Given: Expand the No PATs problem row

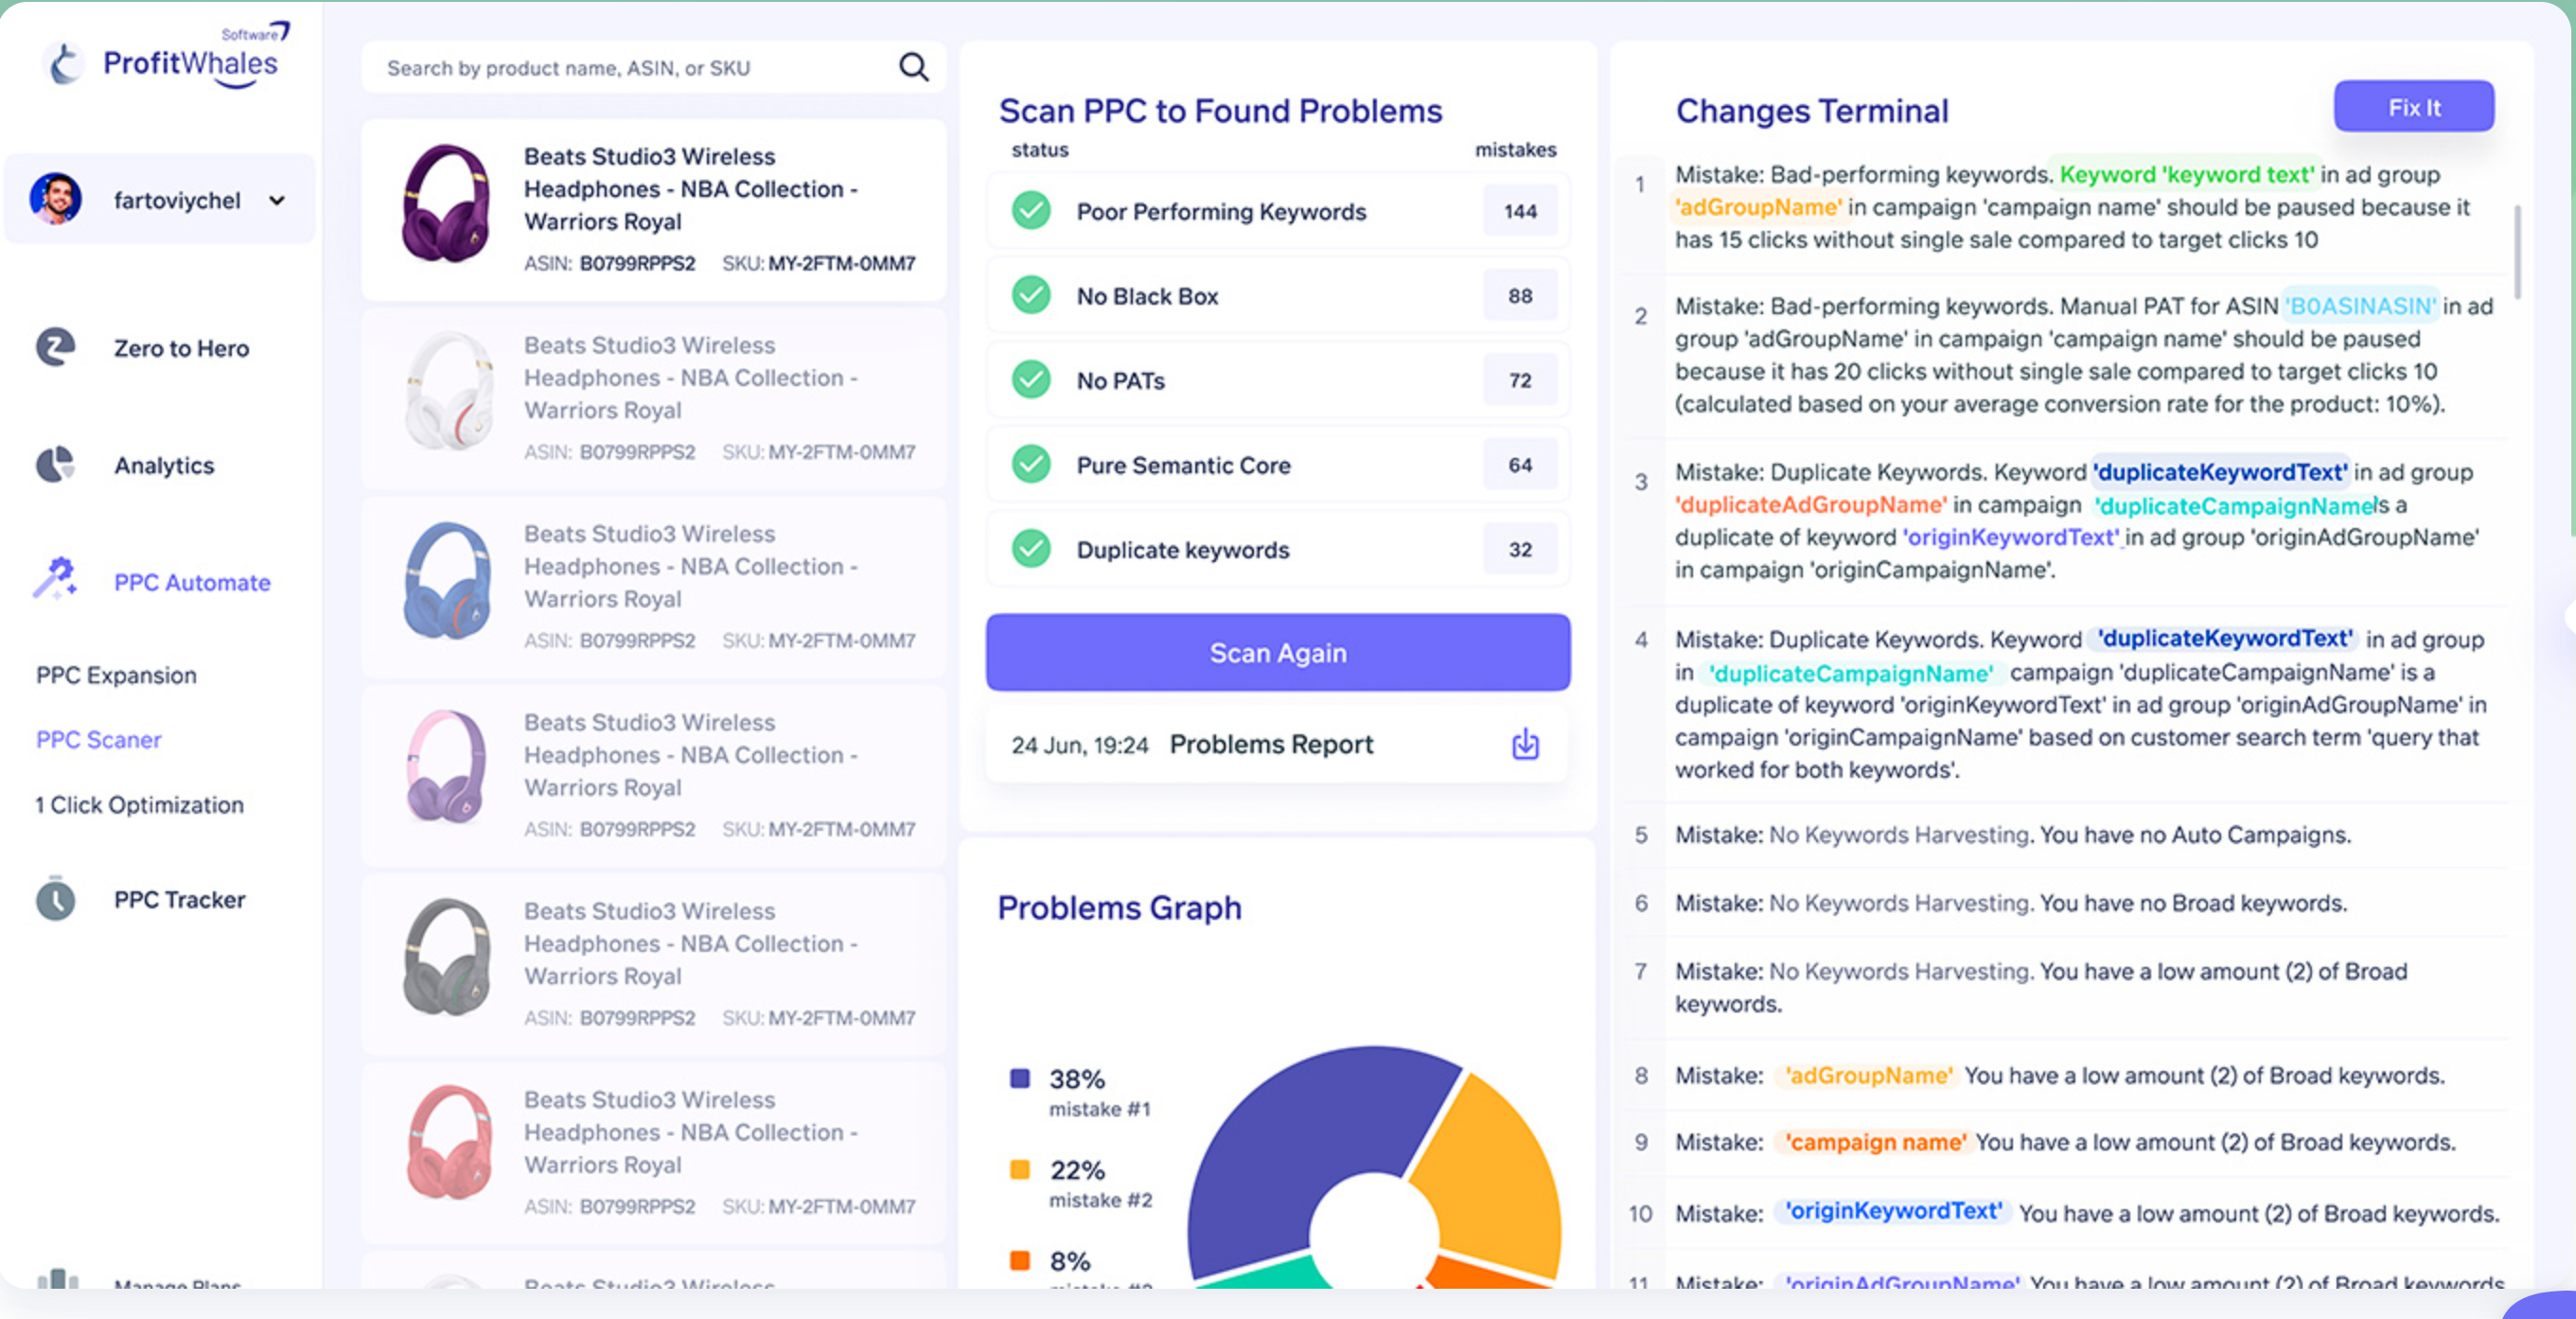Looking at the screenshot, I should (1277, 380).
